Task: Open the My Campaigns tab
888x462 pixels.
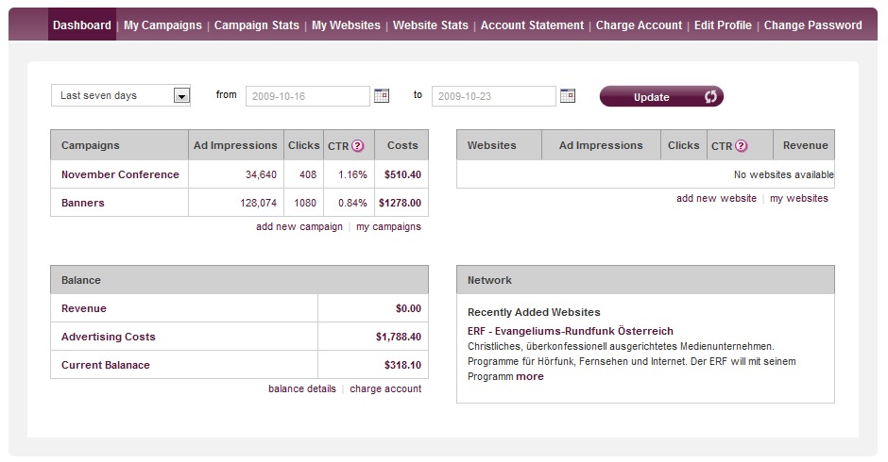Action: 162,25
